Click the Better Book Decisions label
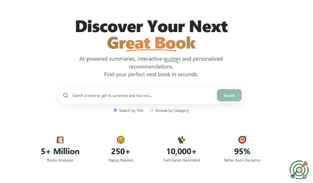 click(242, 160)
